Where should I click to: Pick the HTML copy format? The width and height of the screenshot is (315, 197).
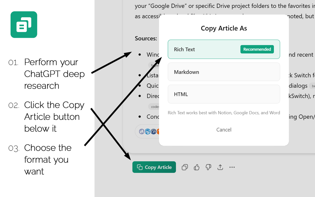224,94
